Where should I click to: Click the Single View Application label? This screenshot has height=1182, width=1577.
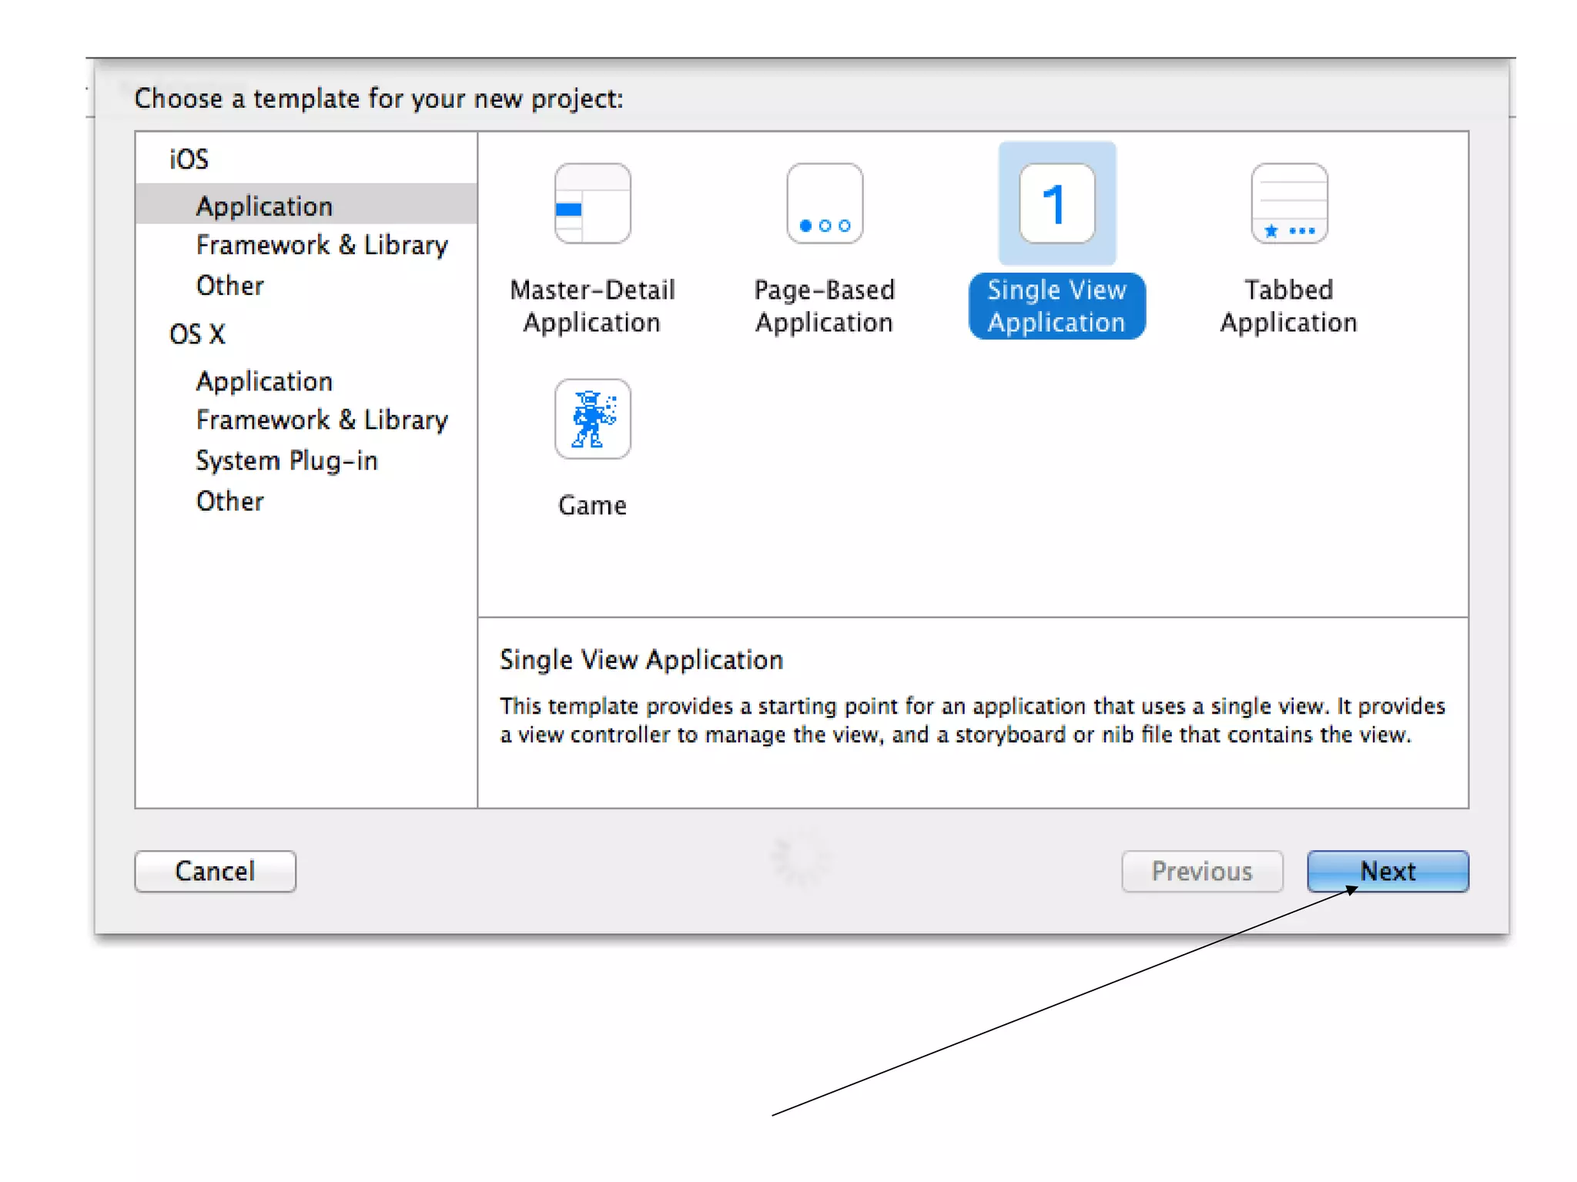(x=1056, y=306)
